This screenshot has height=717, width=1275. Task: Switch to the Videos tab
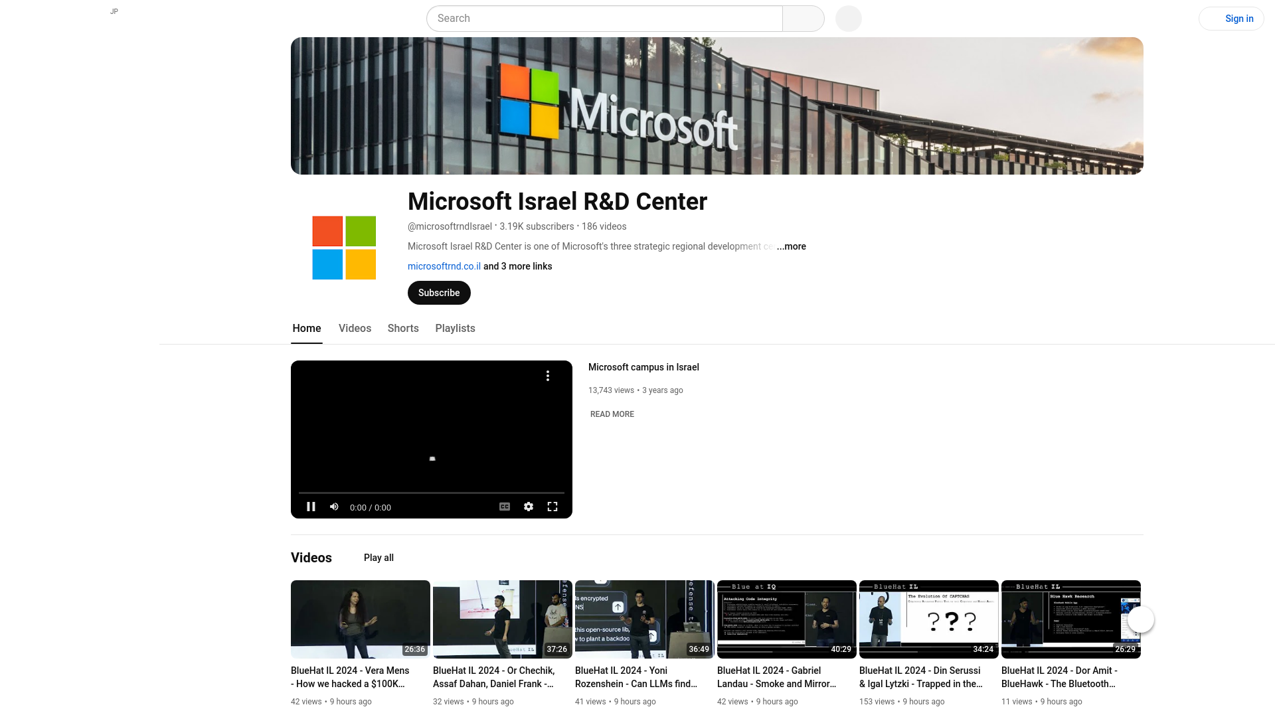coord(355,329)
